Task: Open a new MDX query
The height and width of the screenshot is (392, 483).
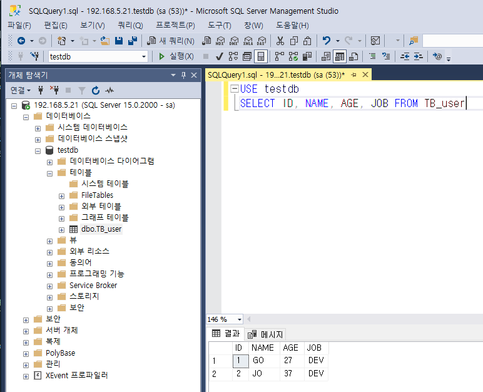Action: (x=220, y=41)
